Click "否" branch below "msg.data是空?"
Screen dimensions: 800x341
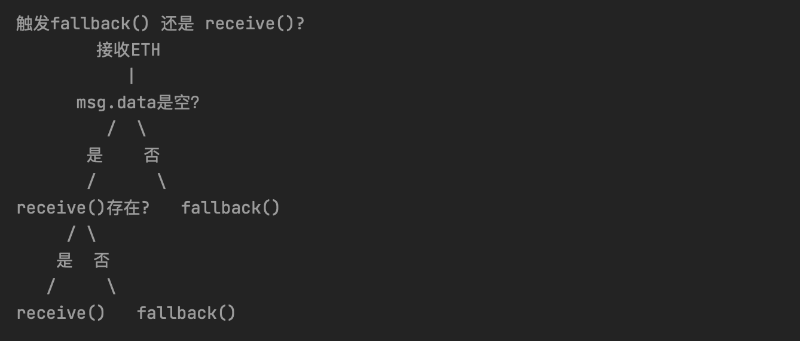(x=152, y=156)
